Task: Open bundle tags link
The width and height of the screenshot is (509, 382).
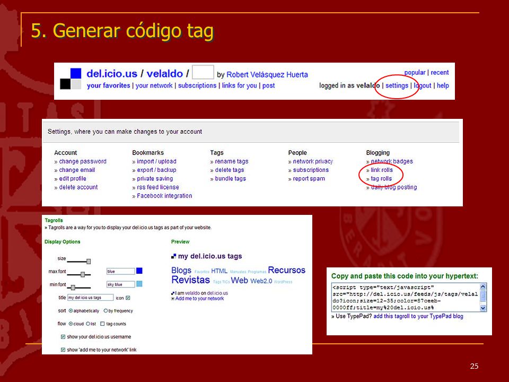Action: pyautogui.click(x=230, y=179)
